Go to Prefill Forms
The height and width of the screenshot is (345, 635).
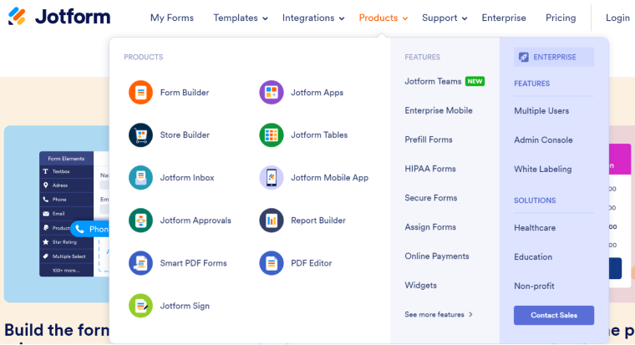(429, 140)
